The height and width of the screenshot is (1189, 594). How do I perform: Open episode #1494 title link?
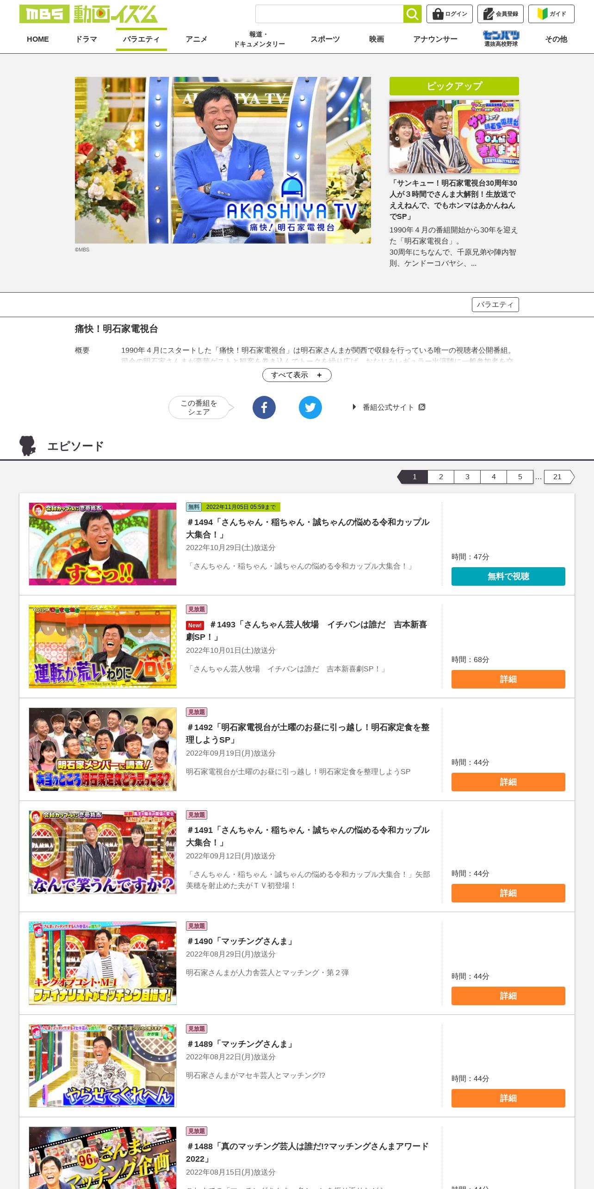pyautogui.click(x=308, y=528)
